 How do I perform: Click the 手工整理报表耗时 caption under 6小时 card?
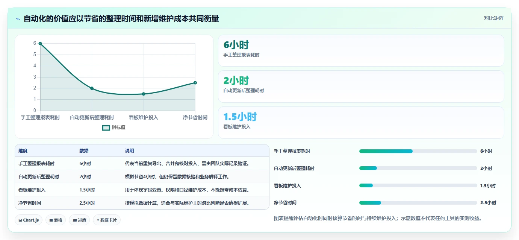point(241,55)
